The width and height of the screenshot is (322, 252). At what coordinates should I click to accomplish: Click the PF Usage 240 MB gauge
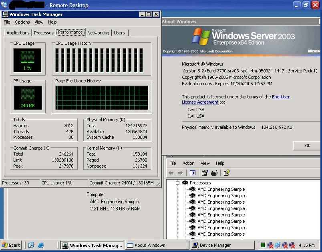28,98
